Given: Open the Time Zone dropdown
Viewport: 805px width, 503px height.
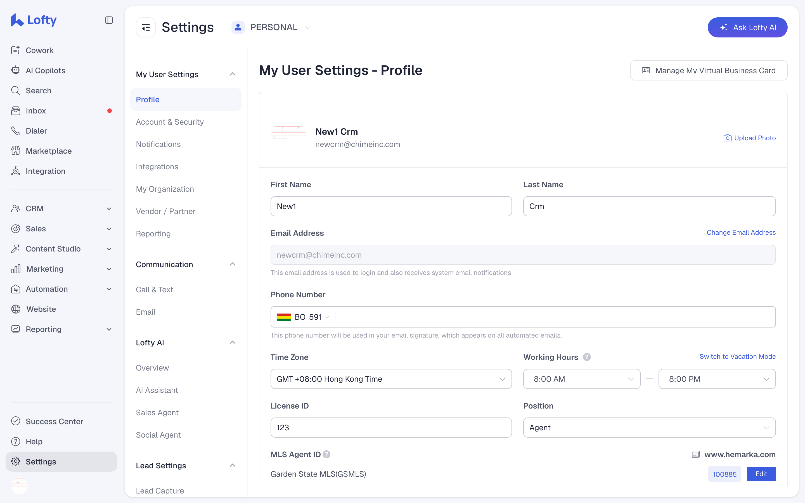Looking at the screenshot, I should click(x=391, y=379).
